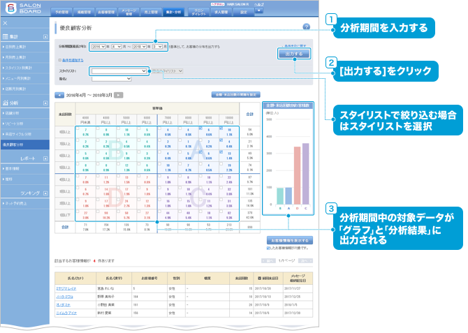This screenshot has width=468, height=333.
Task: Open 店舗月別集計 in the sidebar
Action: click(25, 89)
